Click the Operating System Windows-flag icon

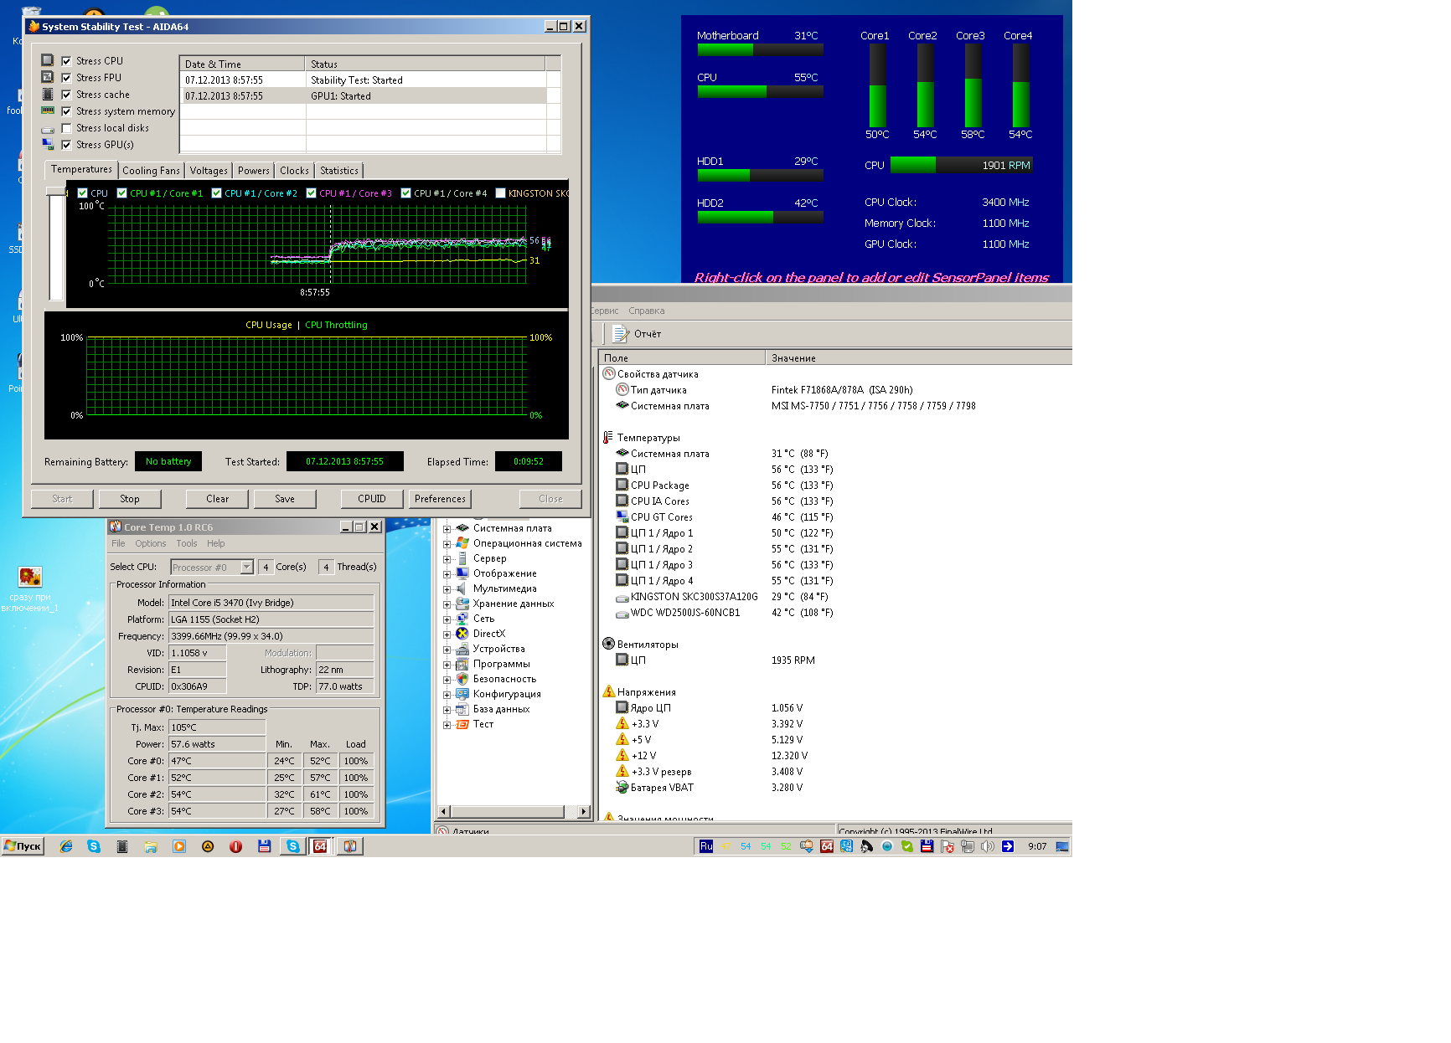462,543
